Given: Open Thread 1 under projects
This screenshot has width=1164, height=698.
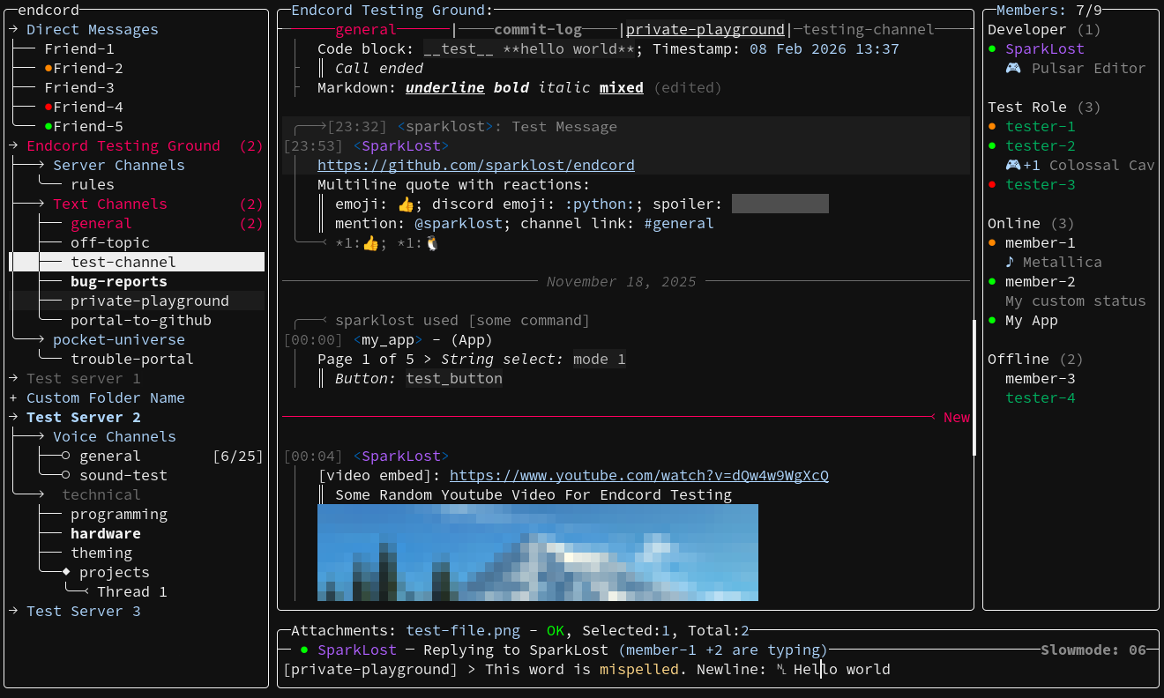Looking at the screenshot, I should pyautogui.click(x=132, y=591).
